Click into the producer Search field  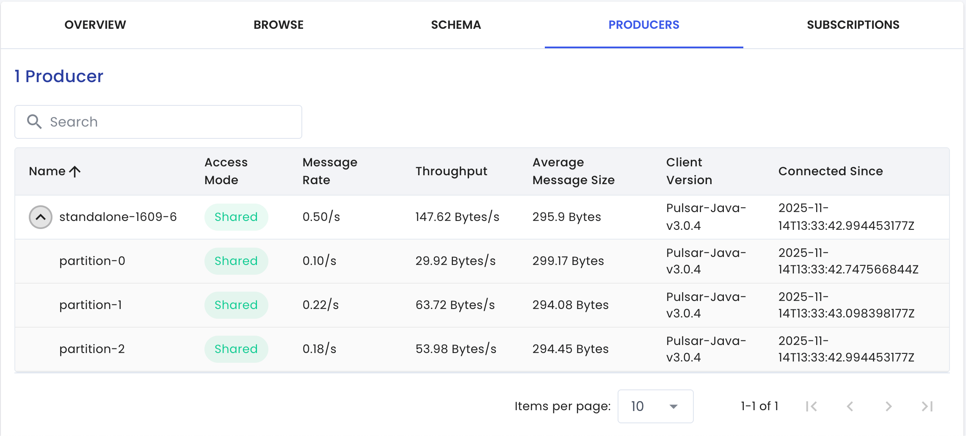pos(158,122)
